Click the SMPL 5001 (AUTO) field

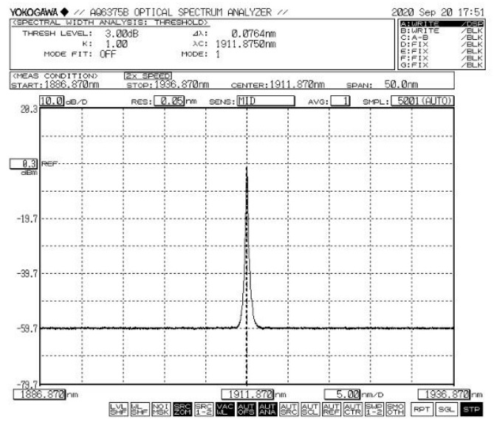(x=422, y=101)
